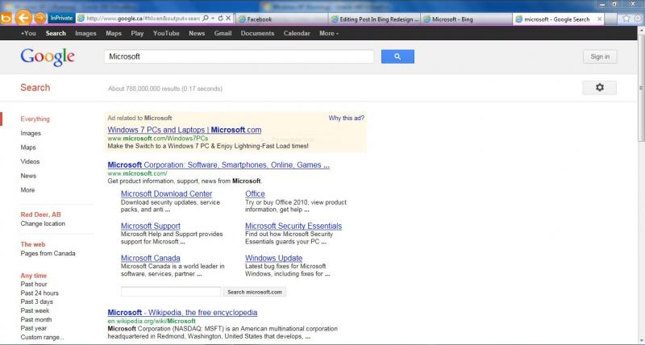The width and height of the screenshot is (645, 345).
Task: Open Images in the Google top bar
Action: pos(85,33)
